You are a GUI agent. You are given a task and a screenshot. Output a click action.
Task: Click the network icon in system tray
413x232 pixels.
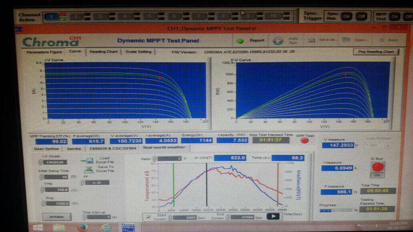point(369,226)
